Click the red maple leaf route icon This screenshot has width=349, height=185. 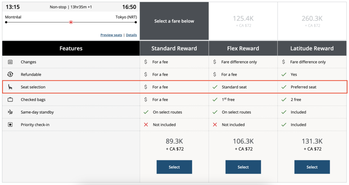71,22
